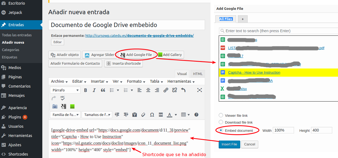Click the paste as text clipboard icon
The image size is (338, 158).
pos(135,115)
